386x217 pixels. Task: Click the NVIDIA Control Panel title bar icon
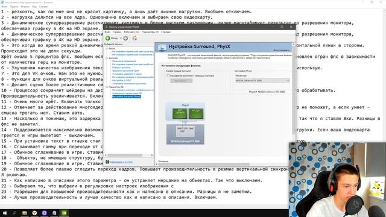click(106, 27)
